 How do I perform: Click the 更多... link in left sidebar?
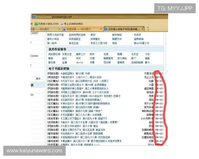pos(39,79)
